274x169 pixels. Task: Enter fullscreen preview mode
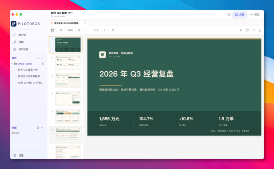coord(254,30)
